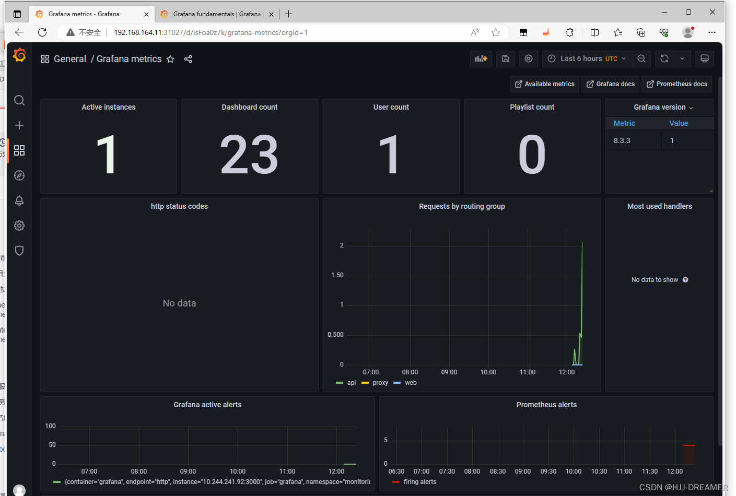This screenshot has width=736, height=496.
Task: Expand the refresh interval dropdown
Action: pyautogui.click(x=682, y=59)
